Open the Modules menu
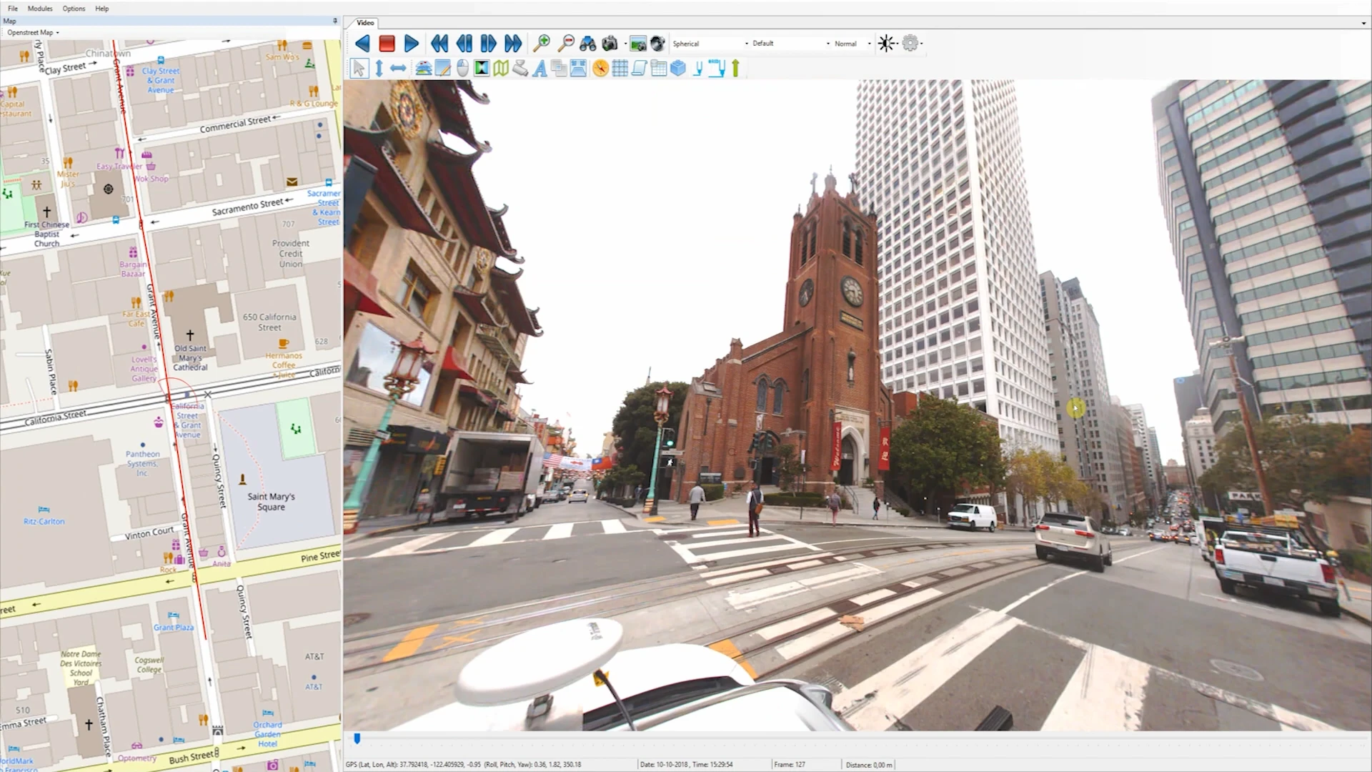 (40, 9)
